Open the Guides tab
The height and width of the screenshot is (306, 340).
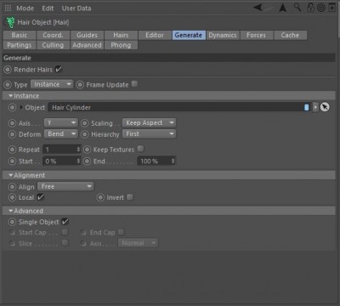tap(87, 35)
